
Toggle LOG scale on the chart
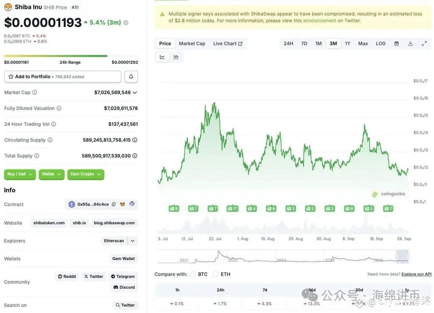click(x=381, y=43)
